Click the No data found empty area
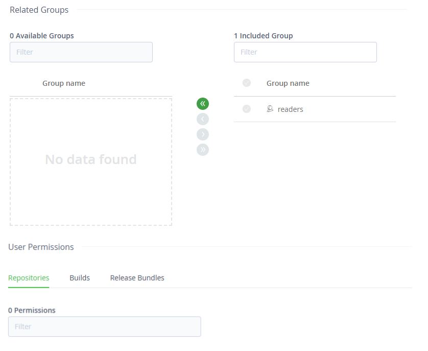 (x=91, y=162)
